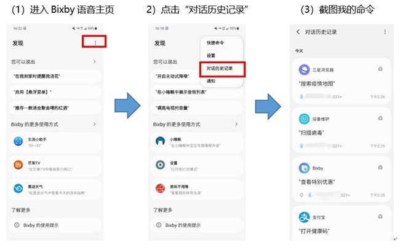This screenshot has width=400, height=250.
Task: Expand the 您可以说出 chevron in the first screen
Action: [x=94, y=61]
